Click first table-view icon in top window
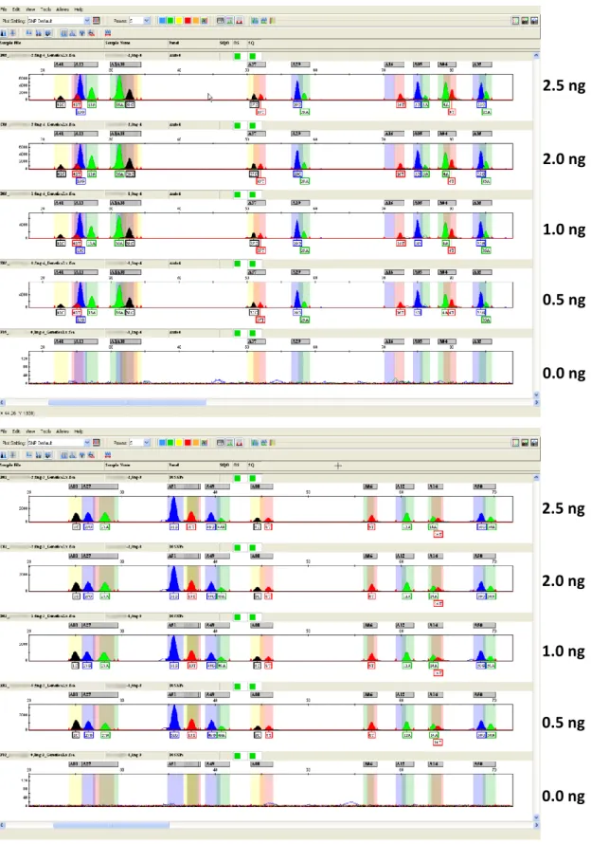Screen dimensions: 591x844 [x=220, y=21]
